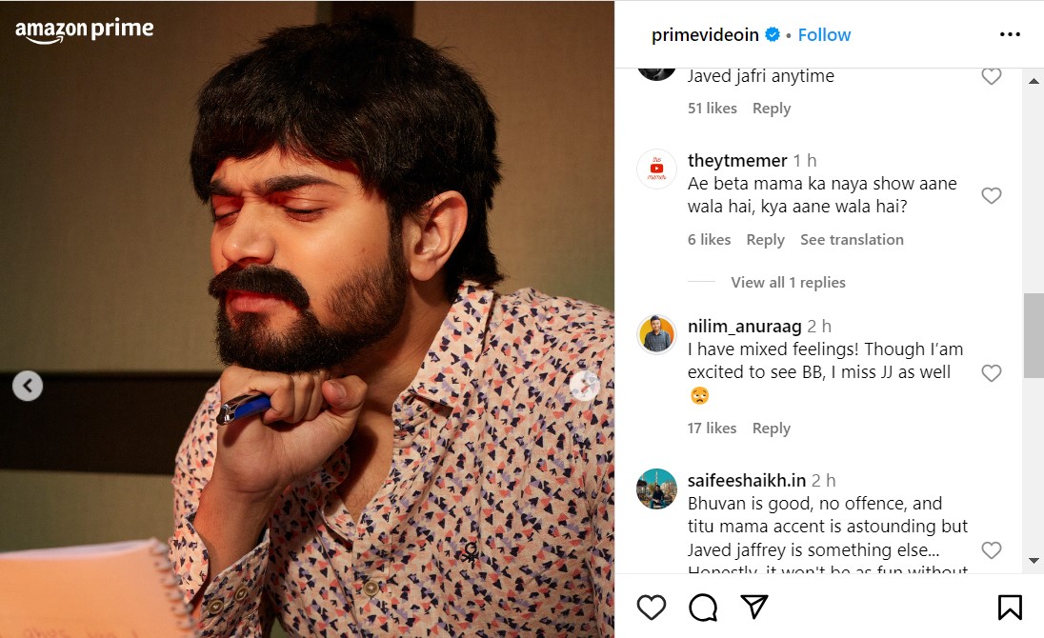Like the theytmemer comment
The image size is (1044, 638).
click(x=992, y=195)
